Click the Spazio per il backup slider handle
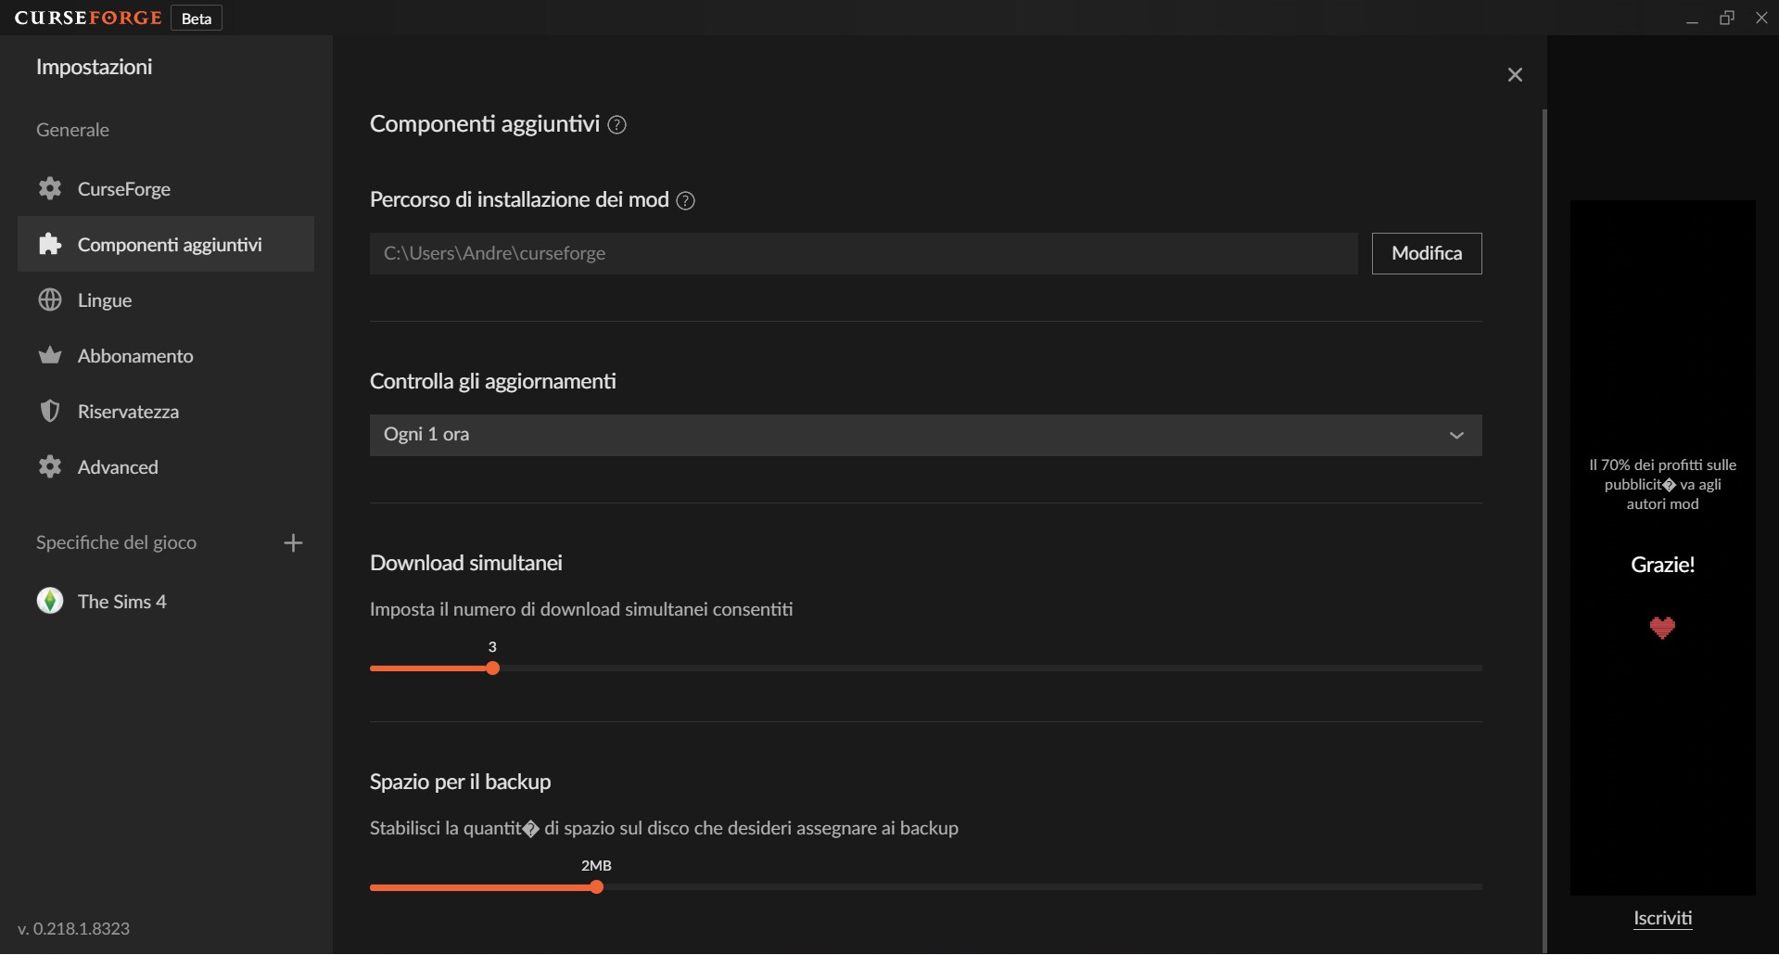Image resolution: width=1779 pixels, height=955 pixels. click(x=597, y=887)
